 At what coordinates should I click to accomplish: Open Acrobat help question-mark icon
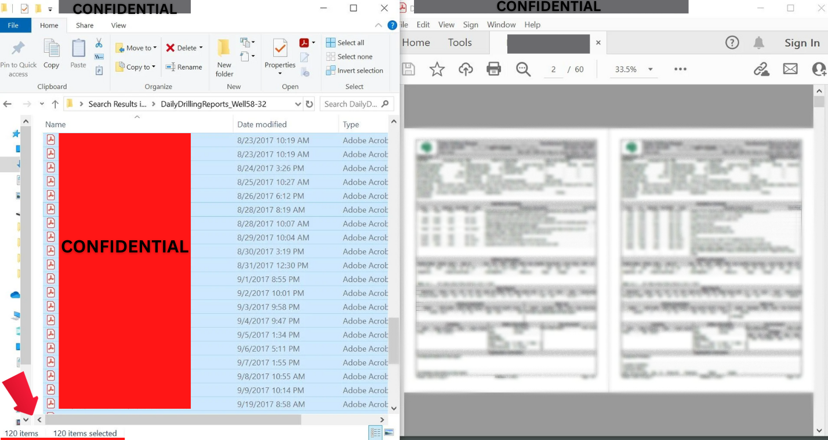732,43
